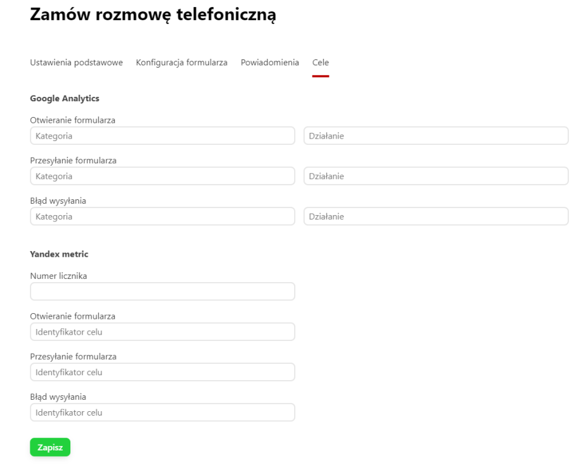Screen dimensions: 583x470
Task: Select the Powiadomienia tab
Action: tap(269, 63)
